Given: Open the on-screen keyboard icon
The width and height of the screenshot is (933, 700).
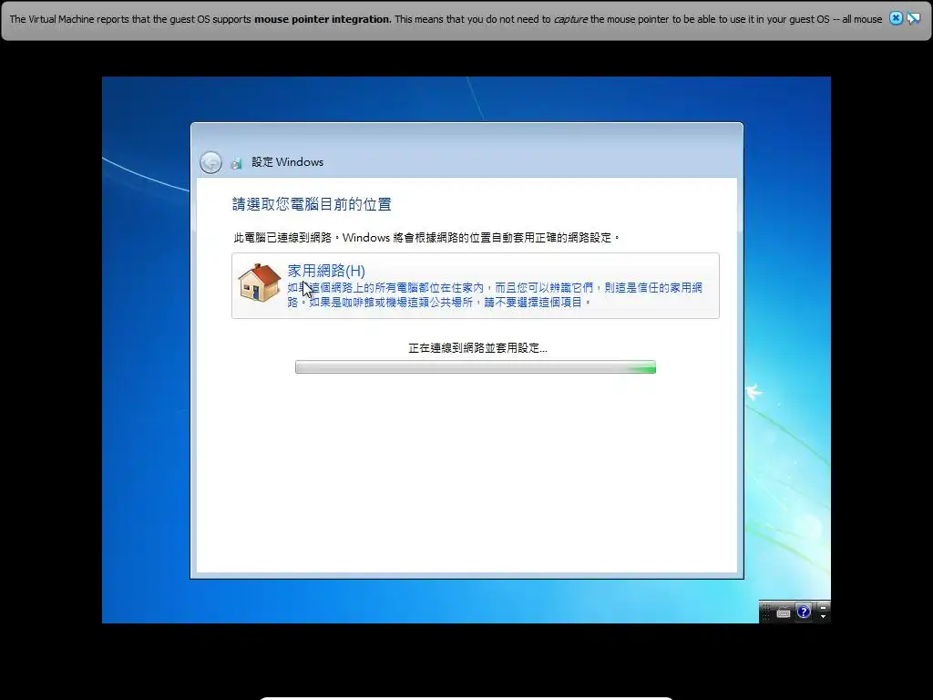Looking at the screenshot, I should pyautogui.click(x=783, y=612).
